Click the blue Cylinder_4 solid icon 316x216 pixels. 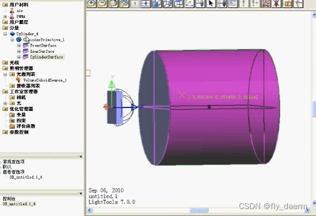(13, 33)
